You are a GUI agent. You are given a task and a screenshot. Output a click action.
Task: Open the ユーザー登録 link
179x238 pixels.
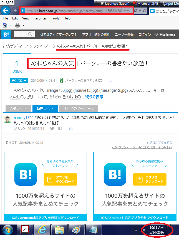tap(124, 34)
